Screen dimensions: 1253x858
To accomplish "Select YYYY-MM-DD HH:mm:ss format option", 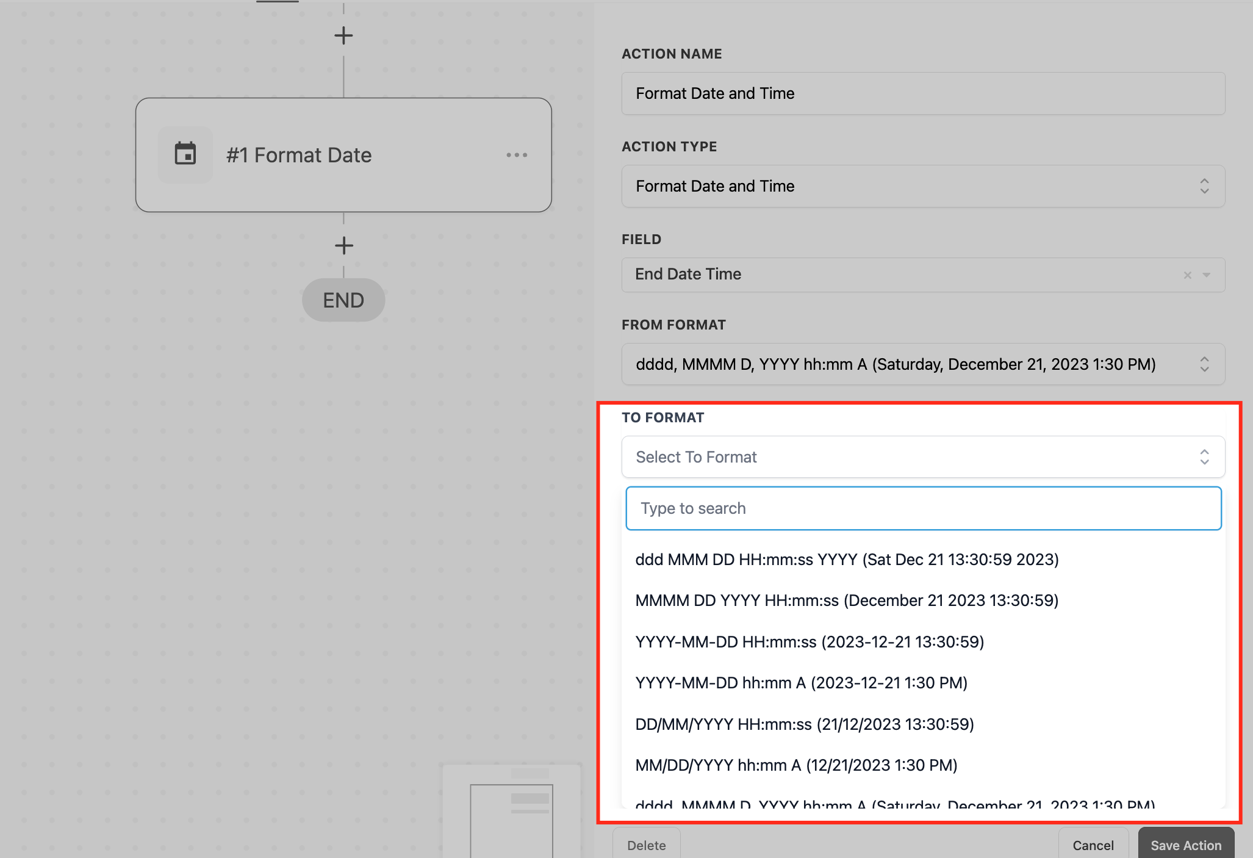I will [809, 642].
